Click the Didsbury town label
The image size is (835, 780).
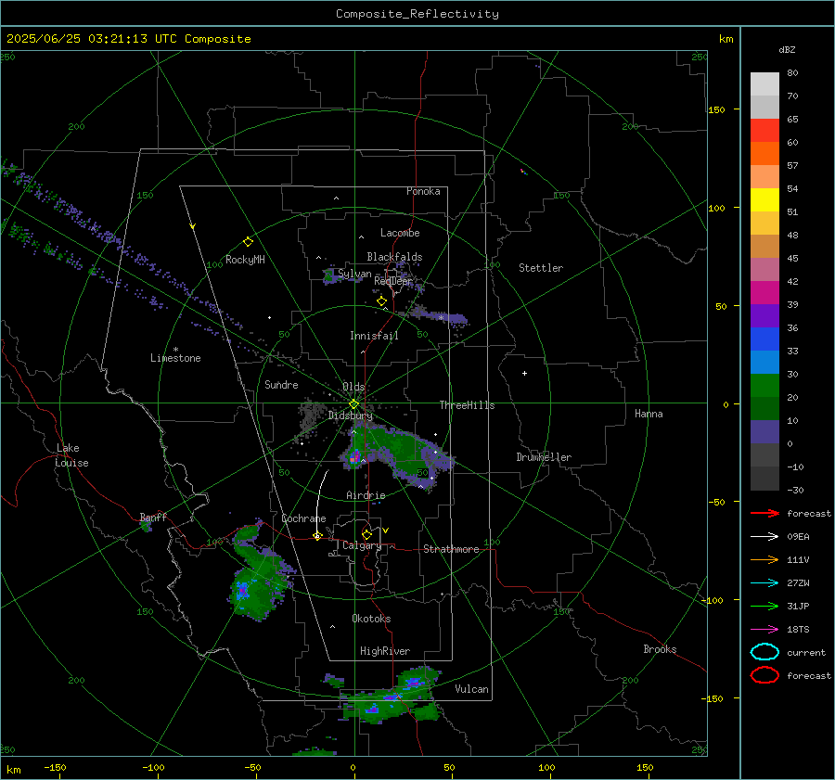point(351,416)
